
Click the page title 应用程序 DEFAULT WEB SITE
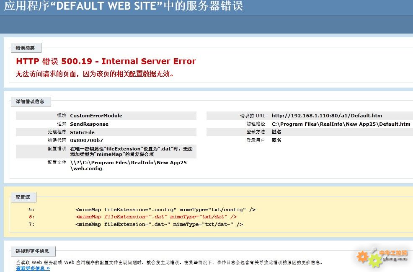coord(123,6)
